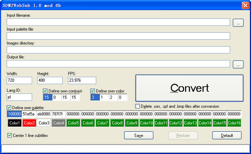Screen dimensions: 251x154
Task: Click palette hex cell 51ef5a
Action: coord(28,114)
